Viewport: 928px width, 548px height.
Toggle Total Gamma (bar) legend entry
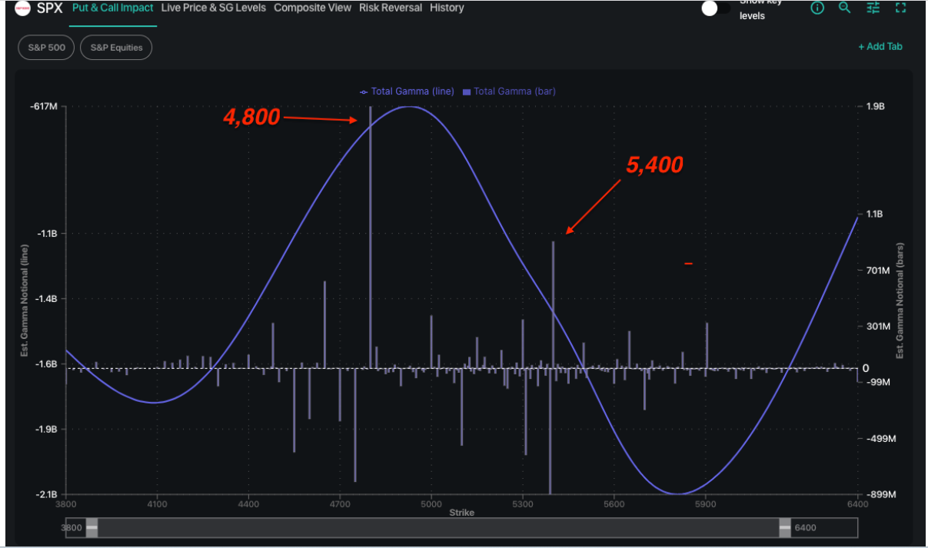(509, 91)
